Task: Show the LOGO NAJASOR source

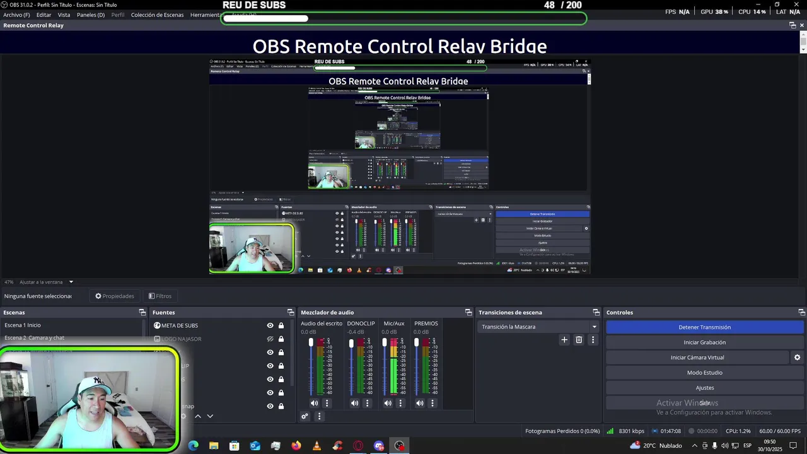Action: point(270,339)
